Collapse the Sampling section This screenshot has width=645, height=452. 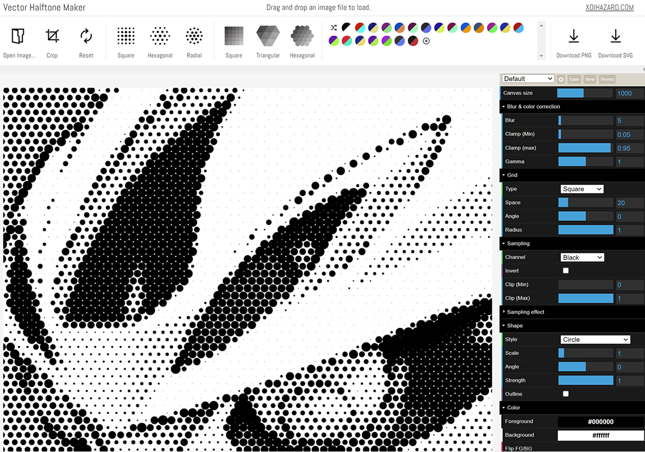point(572,243)
